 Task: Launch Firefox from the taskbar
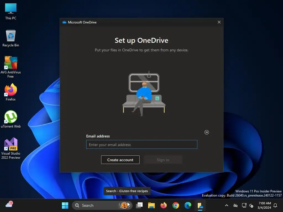164,205
